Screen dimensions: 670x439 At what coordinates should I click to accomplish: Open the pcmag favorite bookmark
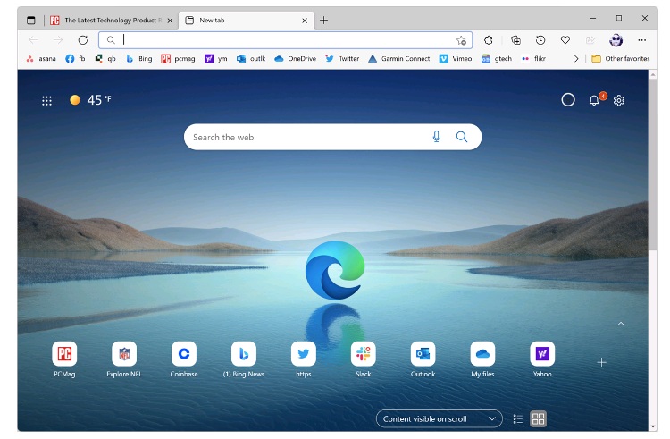tap(178, 59)
